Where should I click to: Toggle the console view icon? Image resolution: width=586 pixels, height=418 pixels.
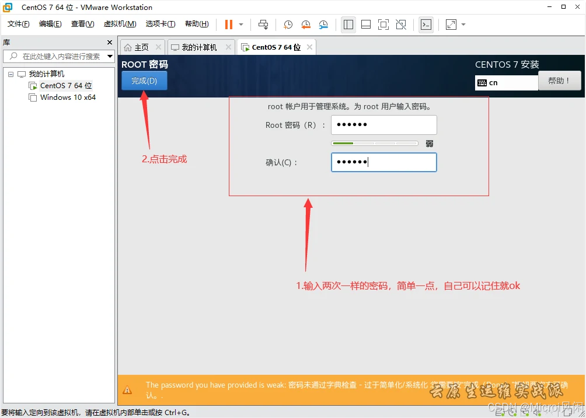[426, 25]
